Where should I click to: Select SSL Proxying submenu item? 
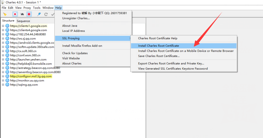pyautogui.click(x=93, y=38)
